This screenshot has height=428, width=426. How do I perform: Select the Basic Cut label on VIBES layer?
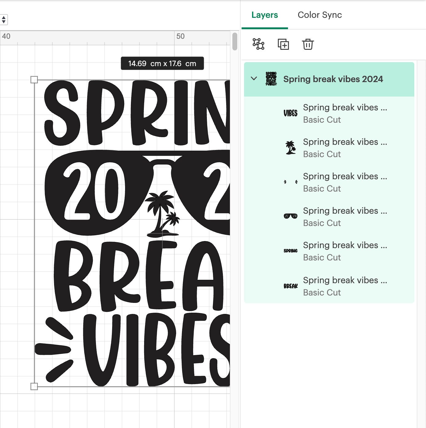tap(322, 120)
